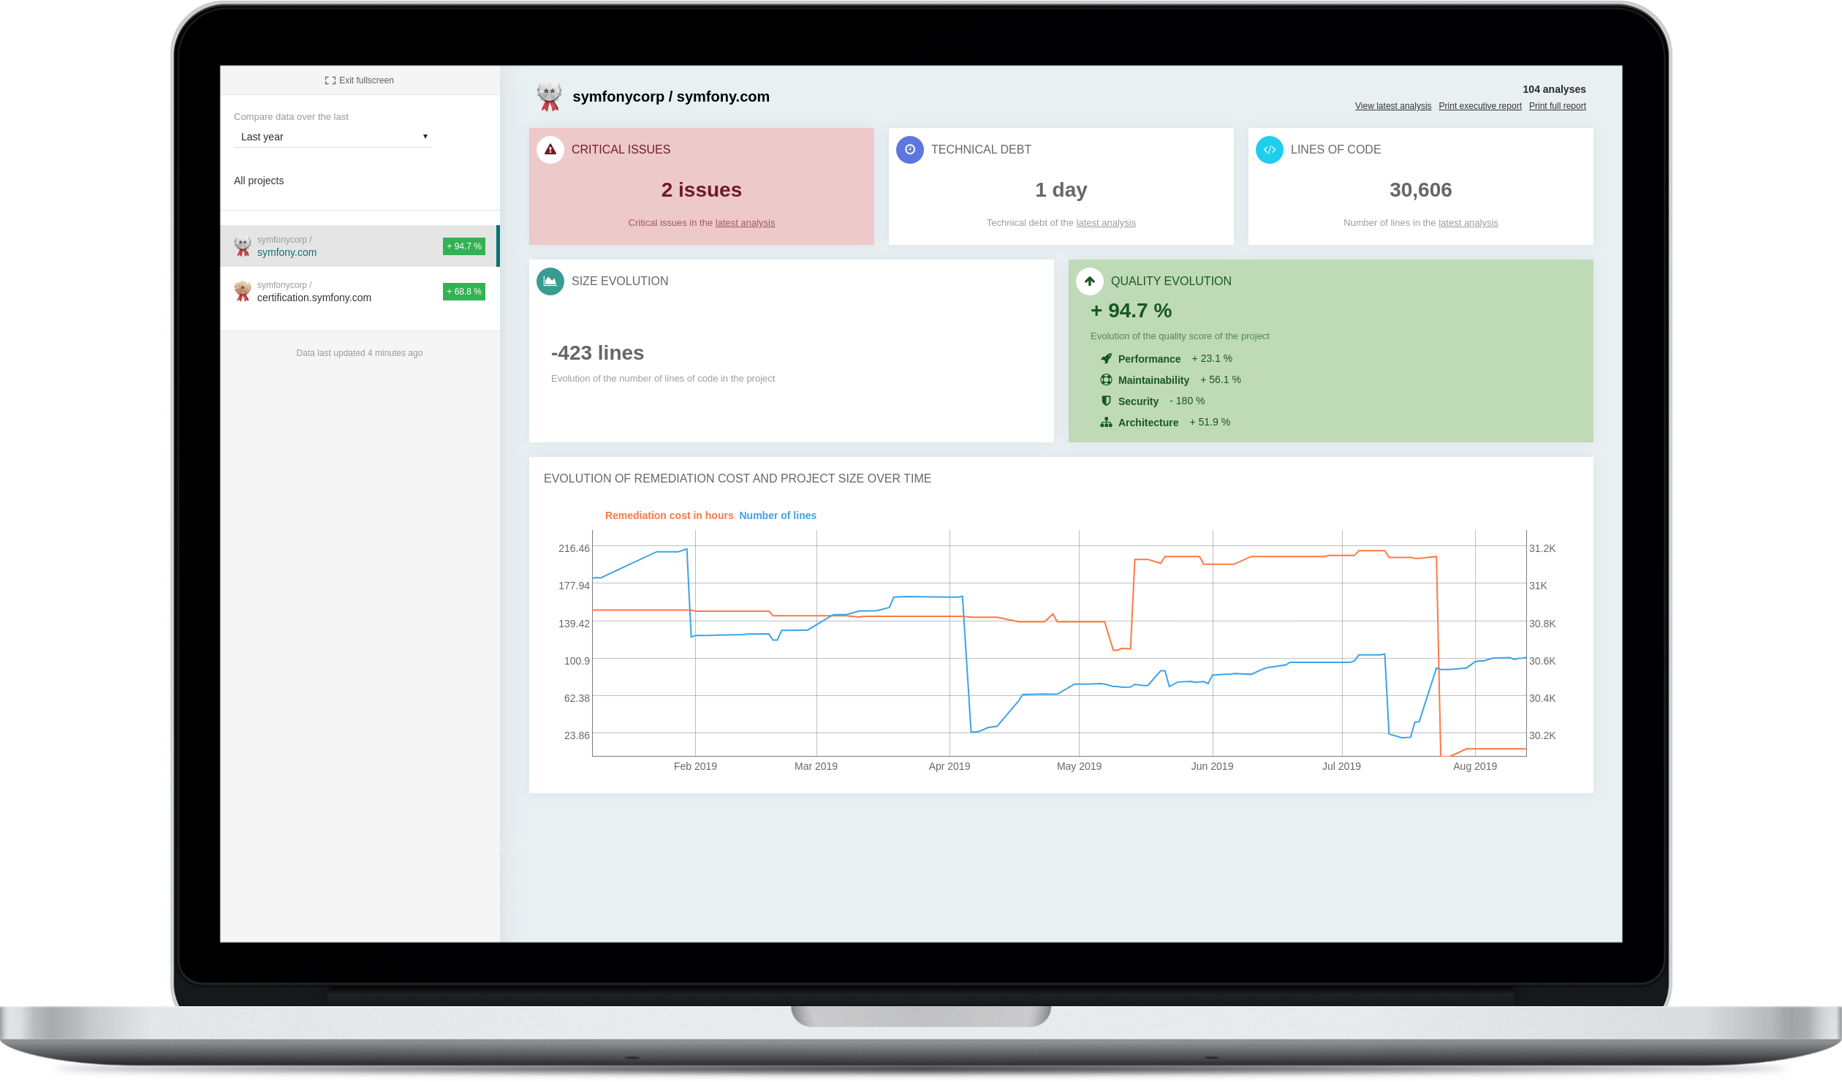Click the Architecture hierarchy icon
This screenshot has height=1082, width=1842.
coord(1105,422)
